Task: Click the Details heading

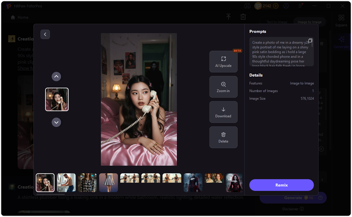Action: click(256, 75)
